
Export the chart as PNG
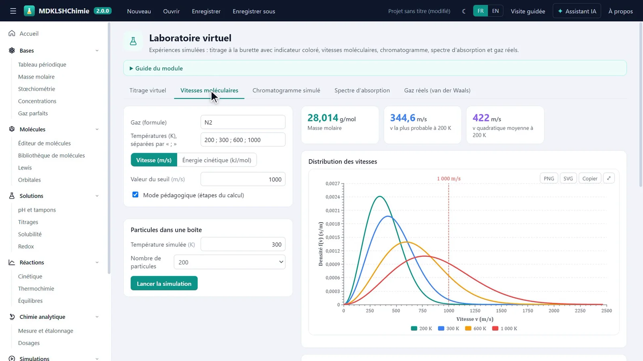tap(549, 178)
